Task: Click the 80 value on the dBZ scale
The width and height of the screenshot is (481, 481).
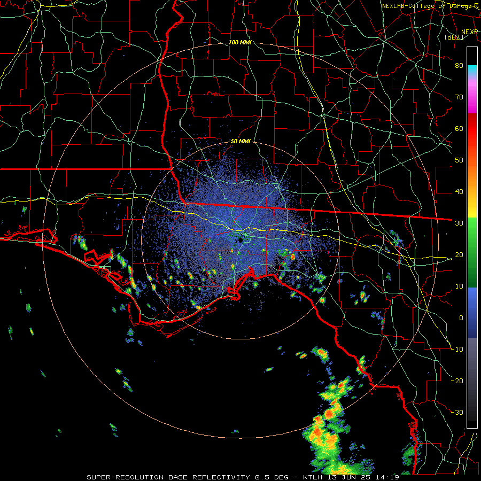Action: [459, 66]
